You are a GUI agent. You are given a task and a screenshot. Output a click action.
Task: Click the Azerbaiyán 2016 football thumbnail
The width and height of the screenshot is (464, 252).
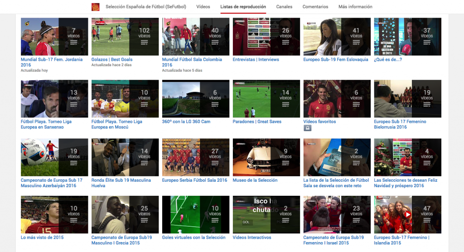54,157
